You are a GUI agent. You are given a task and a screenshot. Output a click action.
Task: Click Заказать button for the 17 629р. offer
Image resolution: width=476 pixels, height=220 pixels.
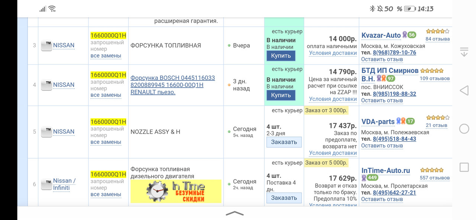(284, 198)
